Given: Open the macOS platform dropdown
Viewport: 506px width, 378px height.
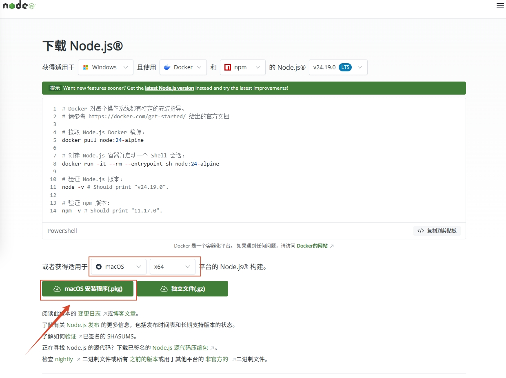Looking at the screenshot, I should [x=119, y=267].
